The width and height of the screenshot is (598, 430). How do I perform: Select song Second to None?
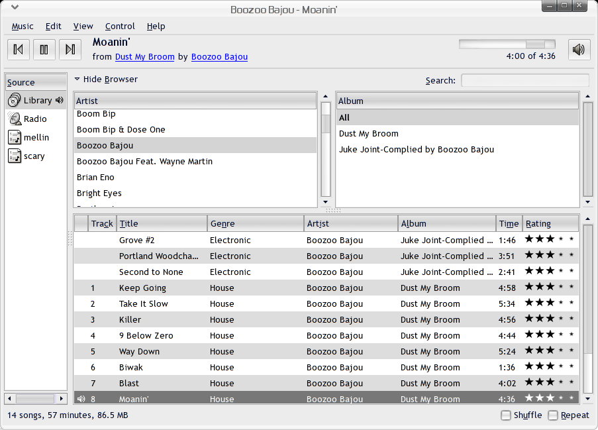(x=326, y=272)
